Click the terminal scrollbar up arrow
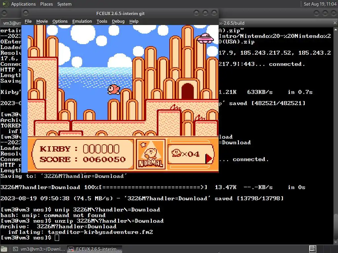Viewport: 338px width, 253px height. point(336,29)
